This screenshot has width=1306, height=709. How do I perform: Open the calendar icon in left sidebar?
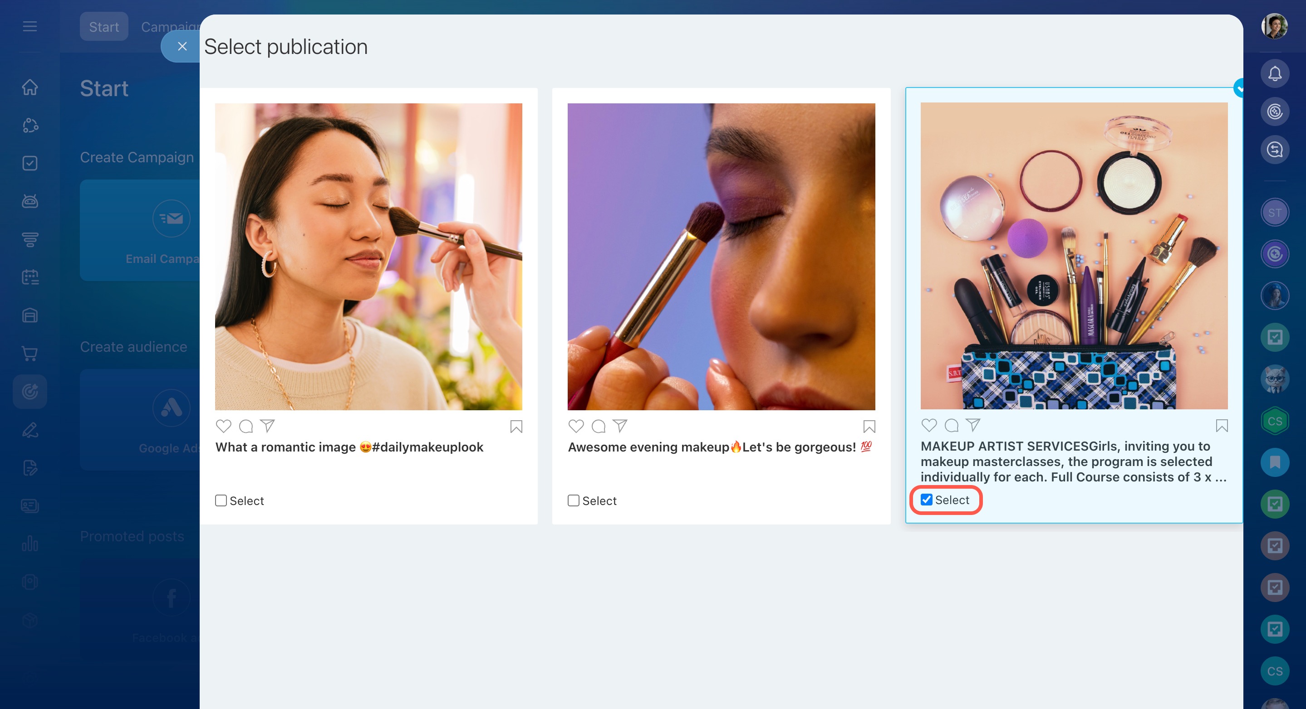[x=30, y=277]
